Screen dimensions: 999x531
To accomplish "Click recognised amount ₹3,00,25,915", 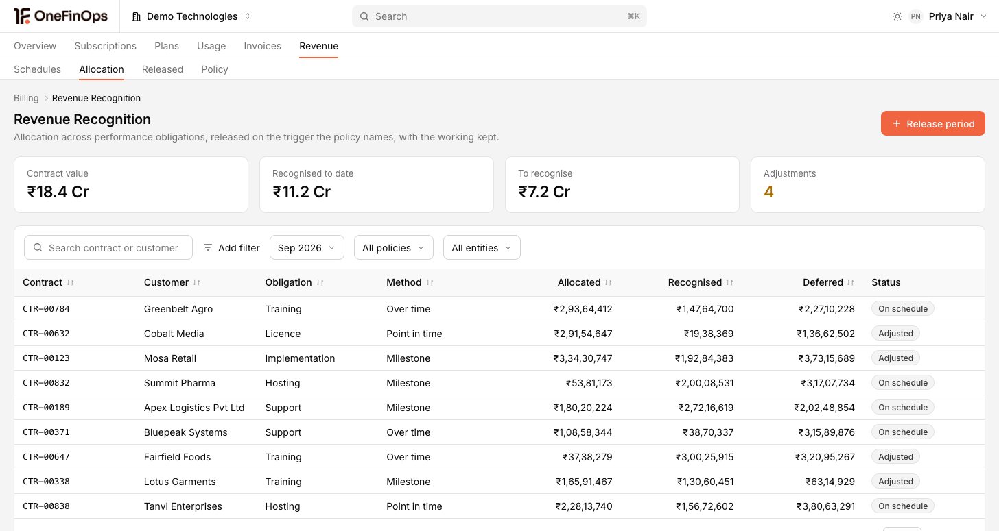I will 705,457.
